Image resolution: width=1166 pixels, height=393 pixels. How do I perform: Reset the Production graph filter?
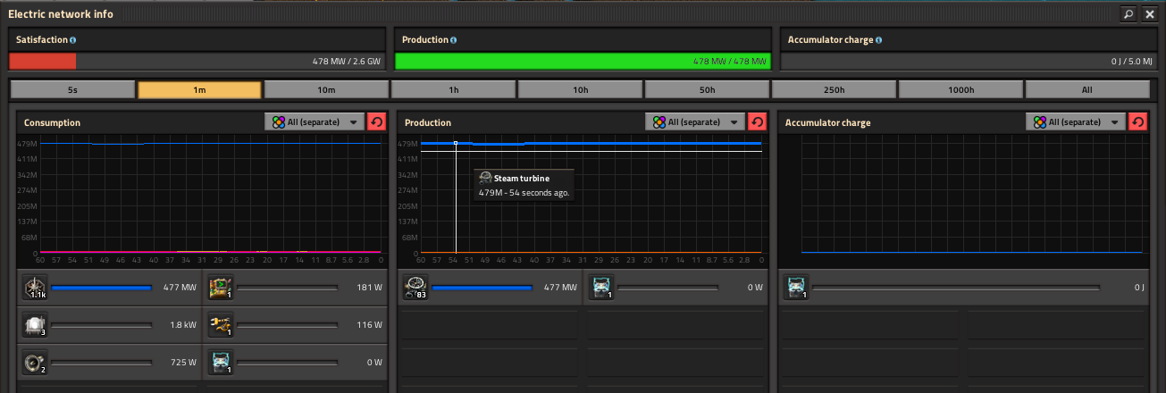point(758,122)
